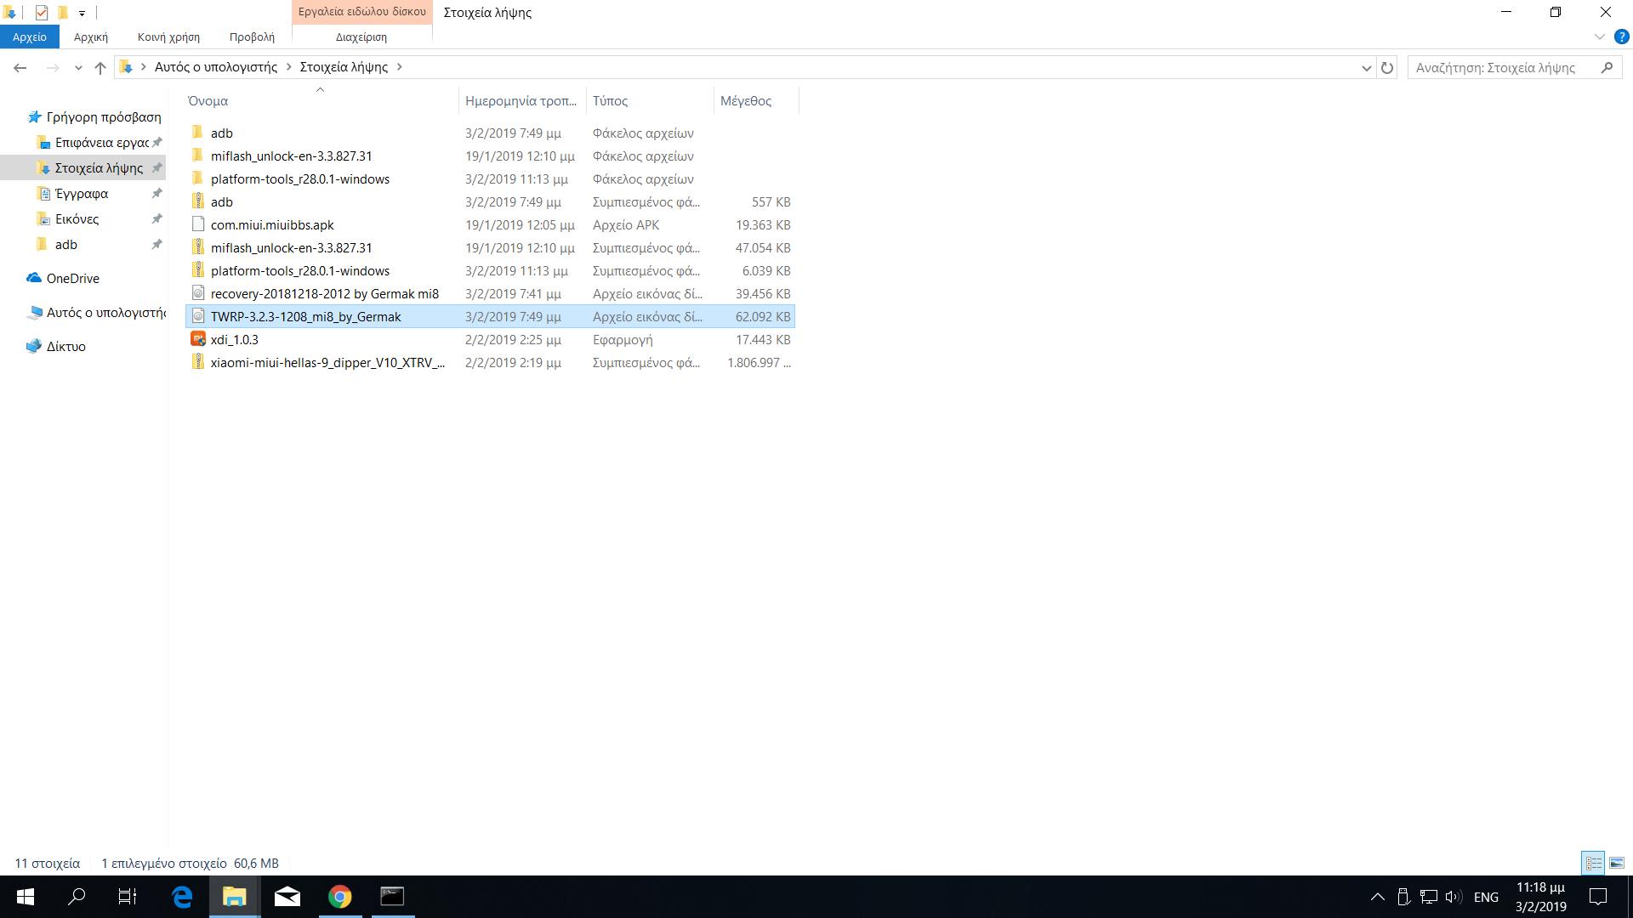Switch to details view in status bar
Screen dimensions: 1633x918
pyautogui.click(x=1593, y=864)
